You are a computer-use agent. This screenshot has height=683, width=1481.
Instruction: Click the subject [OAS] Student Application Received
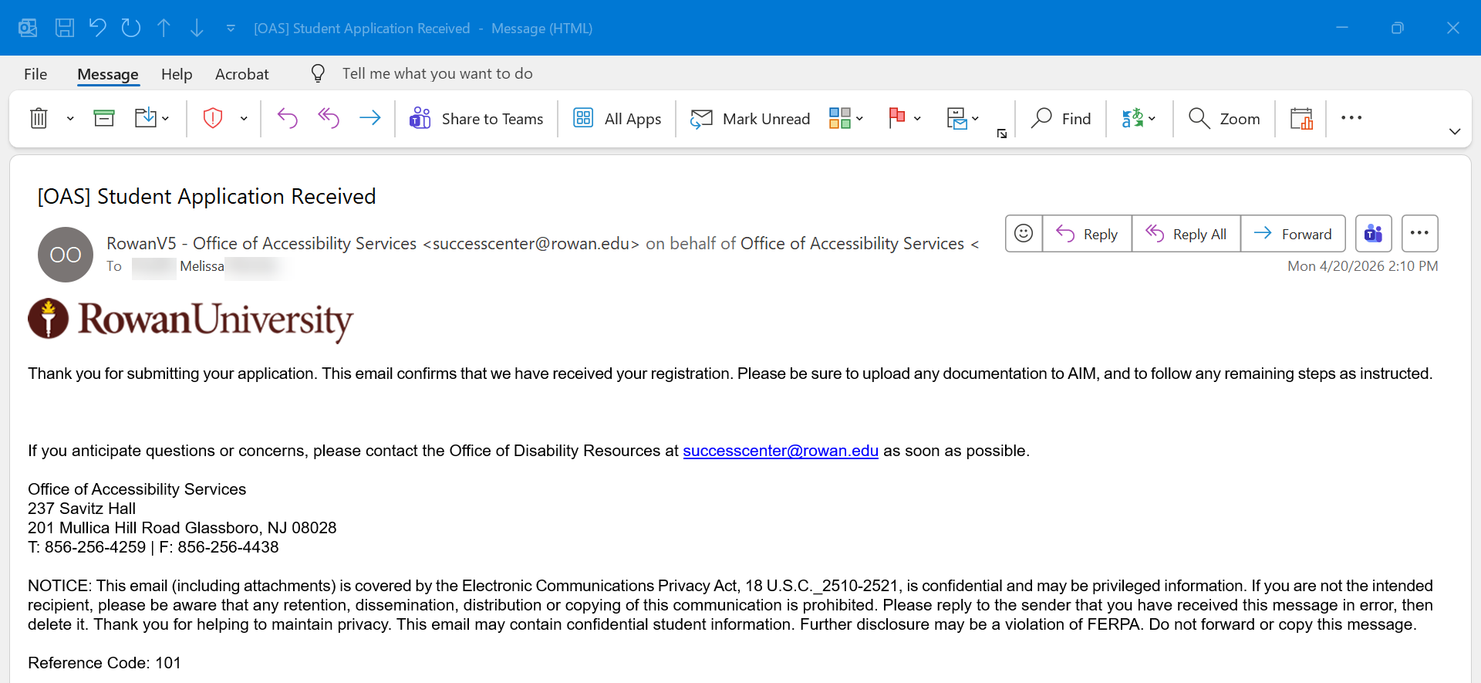click(x=207, y=197)
